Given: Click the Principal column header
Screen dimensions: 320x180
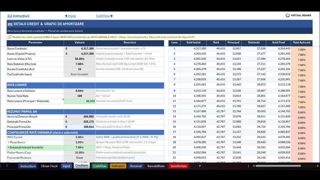Looking at the screenshot, I should 233,43.
